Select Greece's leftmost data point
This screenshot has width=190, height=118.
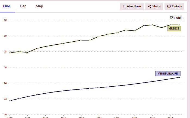click(10, 53)
